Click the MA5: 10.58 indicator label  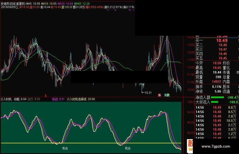click(33, 4)
